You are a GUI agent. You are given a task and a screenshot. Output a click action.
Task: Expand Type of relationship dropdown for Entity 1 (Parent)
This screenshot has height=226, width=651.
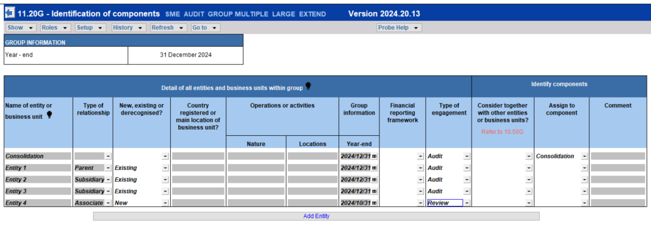click(109, 168)
